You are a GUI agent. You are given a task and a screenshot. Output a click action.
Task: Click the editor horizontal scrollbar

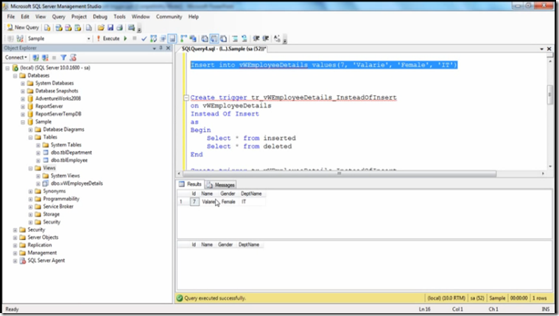(339, 174)
